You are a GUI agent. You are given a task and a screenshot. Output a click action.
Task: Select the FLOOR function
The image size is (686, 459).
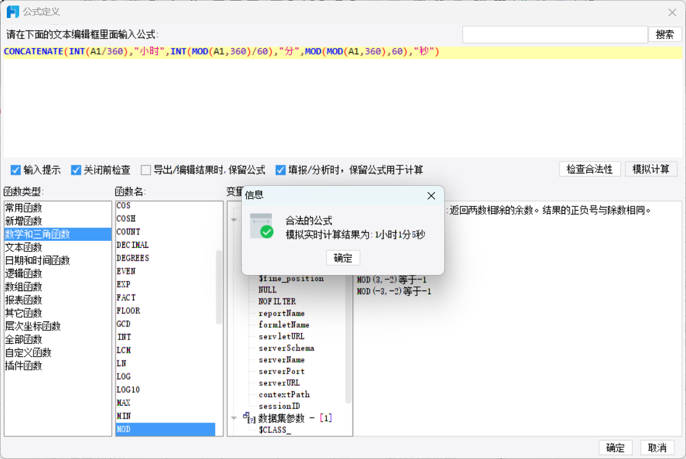coord(166,310)
